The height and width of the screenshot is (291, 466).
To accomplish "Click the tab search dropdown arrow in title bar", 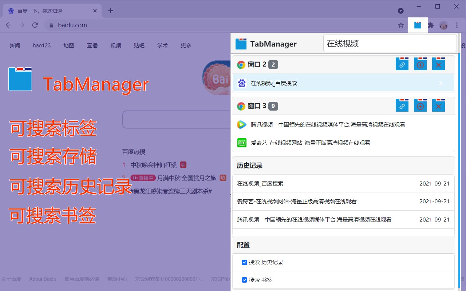I will (x=401, y=11).
